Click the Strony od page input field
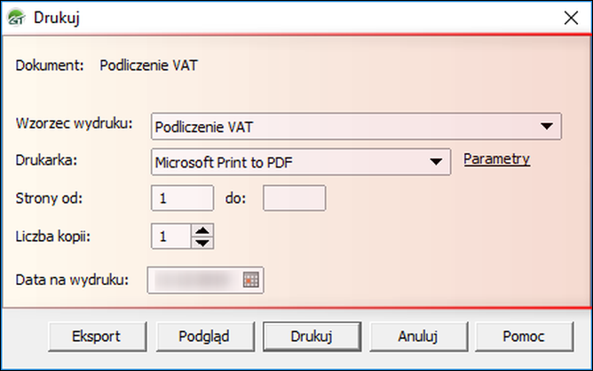 pyautogui.click(x=183, y=198)
